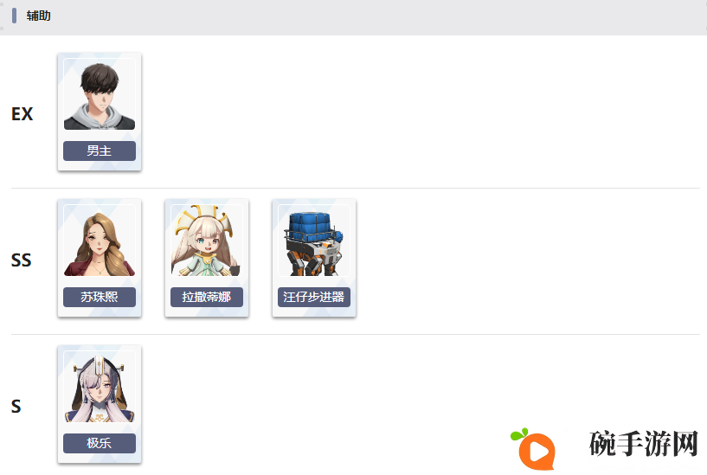707x475 pixels.
Task: Open the 碗手游网 watermark text
Action: point(644,444)
